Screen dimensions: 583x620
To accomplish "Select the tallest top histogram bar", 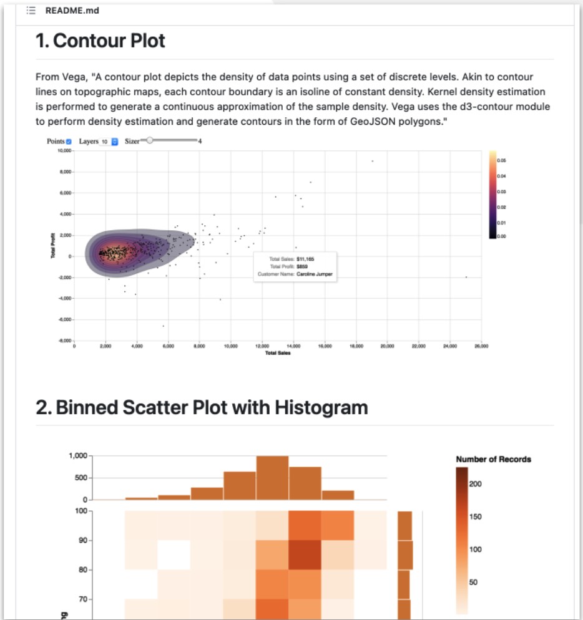I will 272,478.
